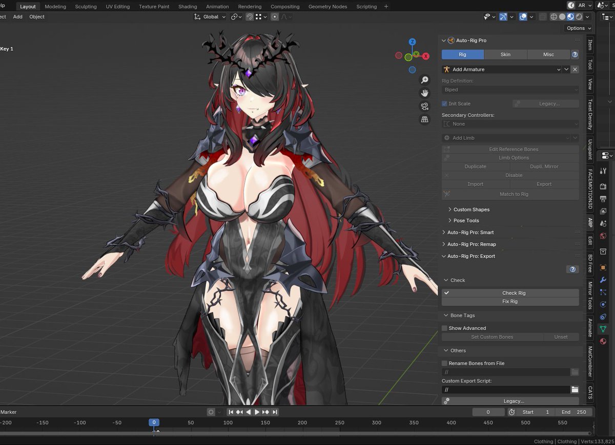
Task: Switch to Geometry Nodes workspace tab
Action: coord(327,7)
